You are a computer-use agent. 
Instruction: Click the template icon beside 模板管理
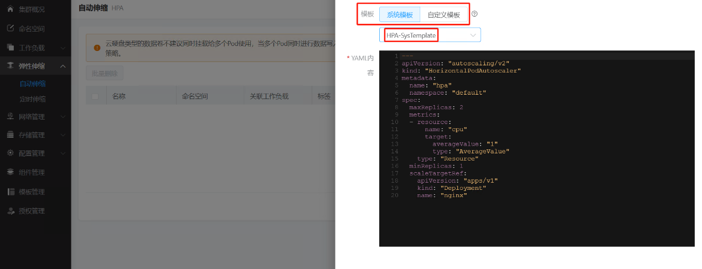tap(11, 192)
